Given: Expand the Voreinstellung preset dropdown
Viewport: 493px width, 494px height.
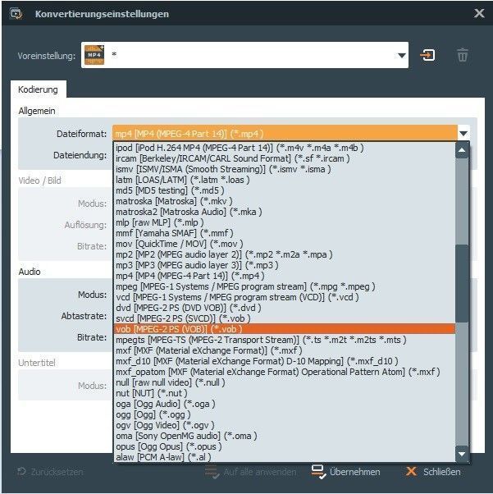Looking at the screenshot, I should [401, 56].
